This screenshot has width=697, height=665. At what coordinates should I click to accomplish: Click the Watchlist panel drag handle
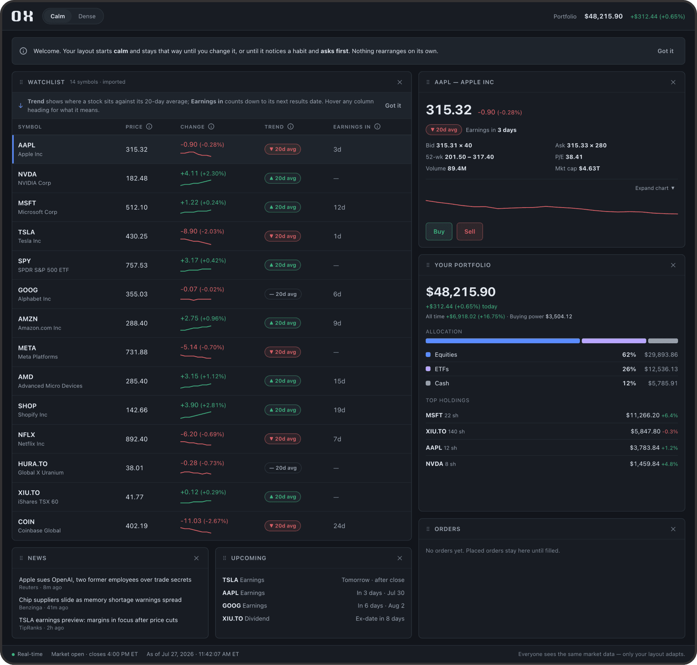pos(21,82)
